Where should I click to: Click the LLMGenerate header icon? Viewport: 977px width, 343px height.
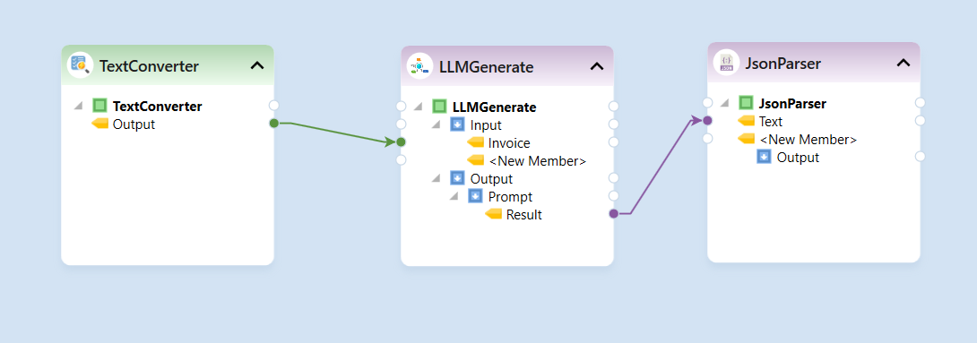point(419,66)
